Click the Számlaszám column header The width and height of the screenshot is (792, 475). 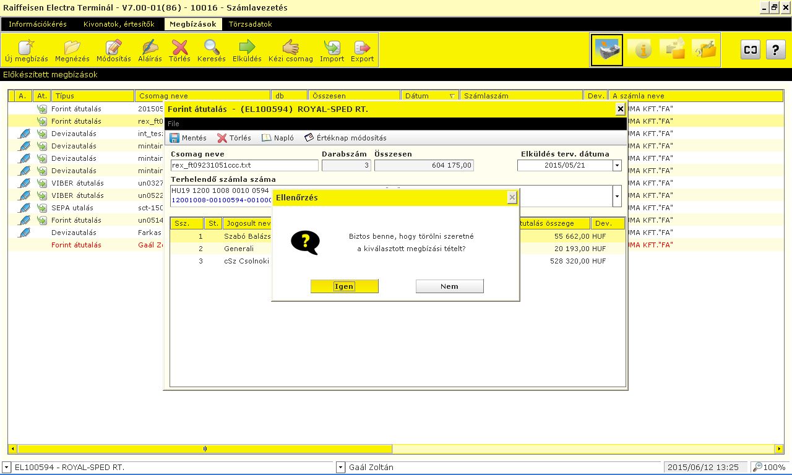522,96
